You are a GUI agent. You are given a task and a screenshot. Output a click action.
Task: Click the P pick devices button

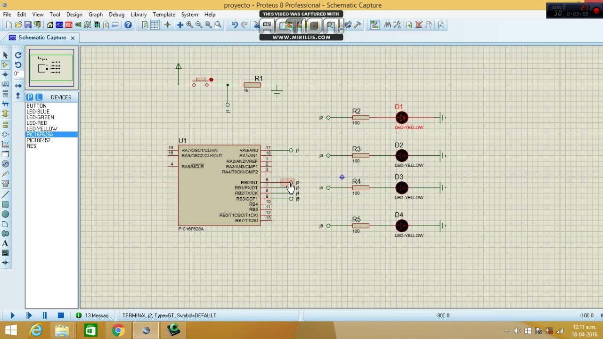[x=30, y=97]
